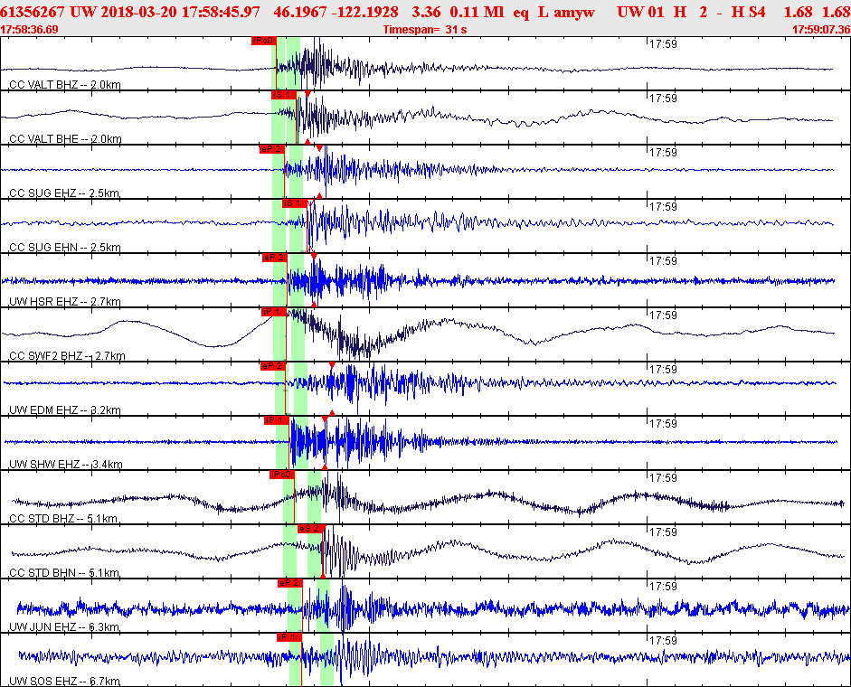Click the UW JUN EHZ -- 6.3km label
The image size is (851, 687).
[64, 627]
